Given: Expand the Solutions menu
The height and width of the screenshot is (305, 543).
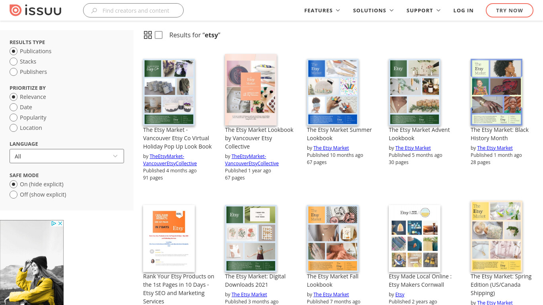Looking at the screenshot, I should click(373, 10).
